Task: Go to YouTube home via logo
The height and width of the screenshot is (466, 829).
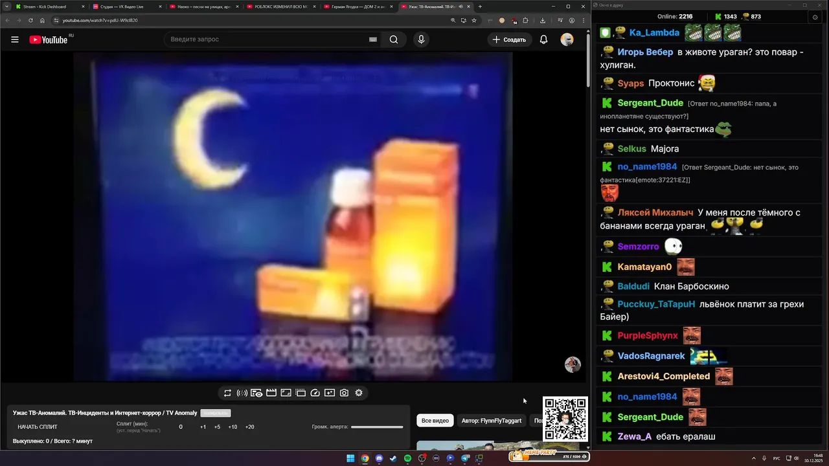Action: (48, 39)
